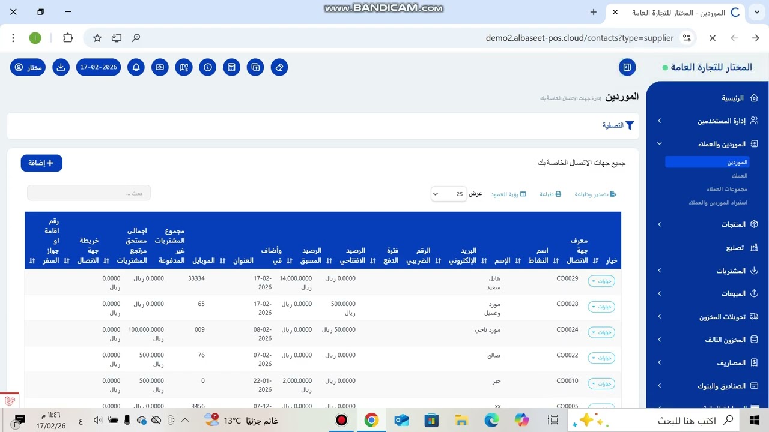Screen dimensions: 769x432
Task: Click the cash banknote icon in toolbar
Action: [160, 67]
